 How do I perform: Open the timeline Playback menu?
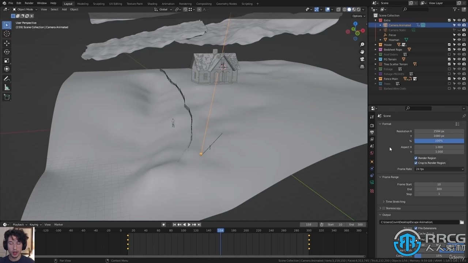pyautogui.click(x=20, y=225)
